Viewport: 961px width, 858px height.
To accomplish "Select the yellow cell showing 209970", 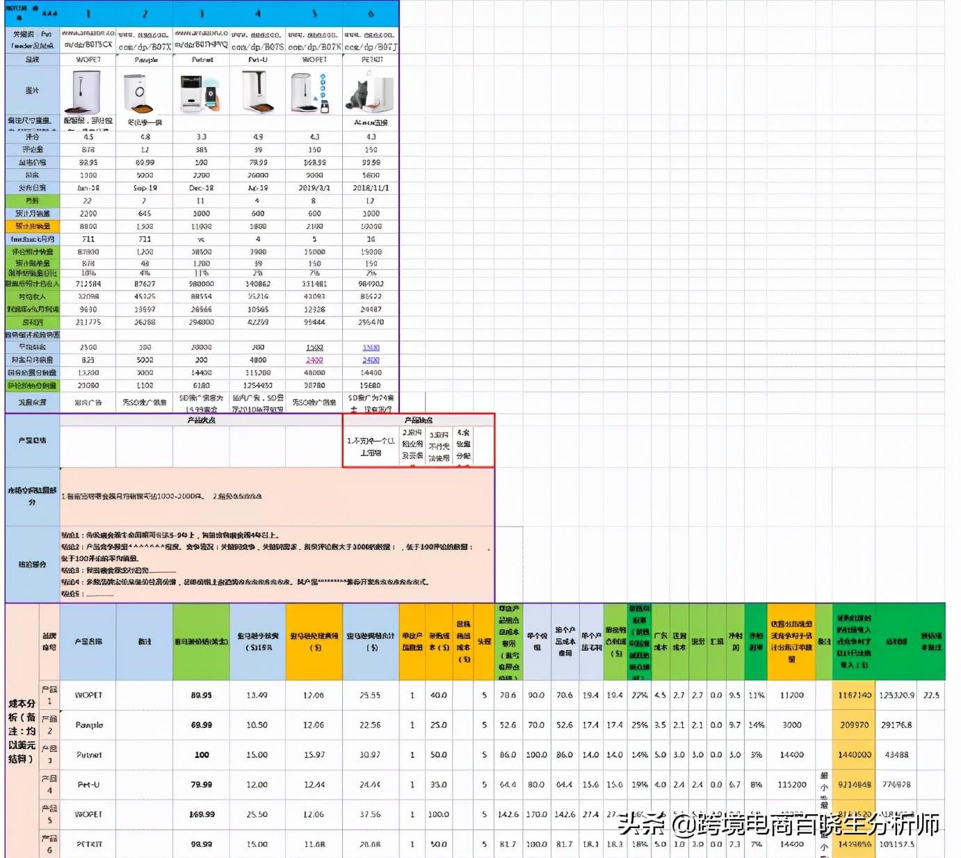I will (x=855, y=725).
